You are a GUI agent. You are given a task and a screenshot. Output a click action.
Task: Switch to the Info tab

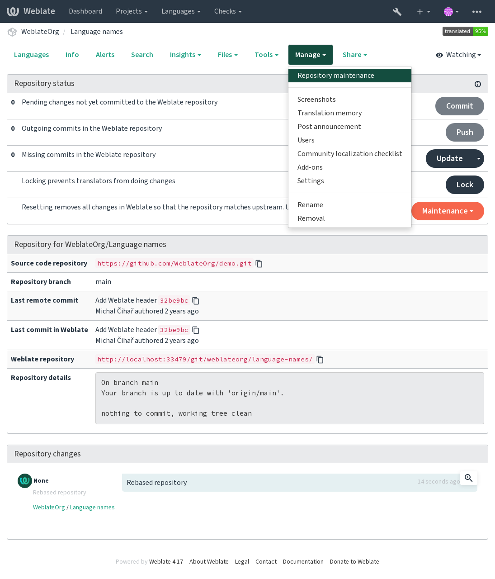coord(72,55)
